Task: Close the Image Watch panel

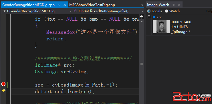Action: pos(179,5)
